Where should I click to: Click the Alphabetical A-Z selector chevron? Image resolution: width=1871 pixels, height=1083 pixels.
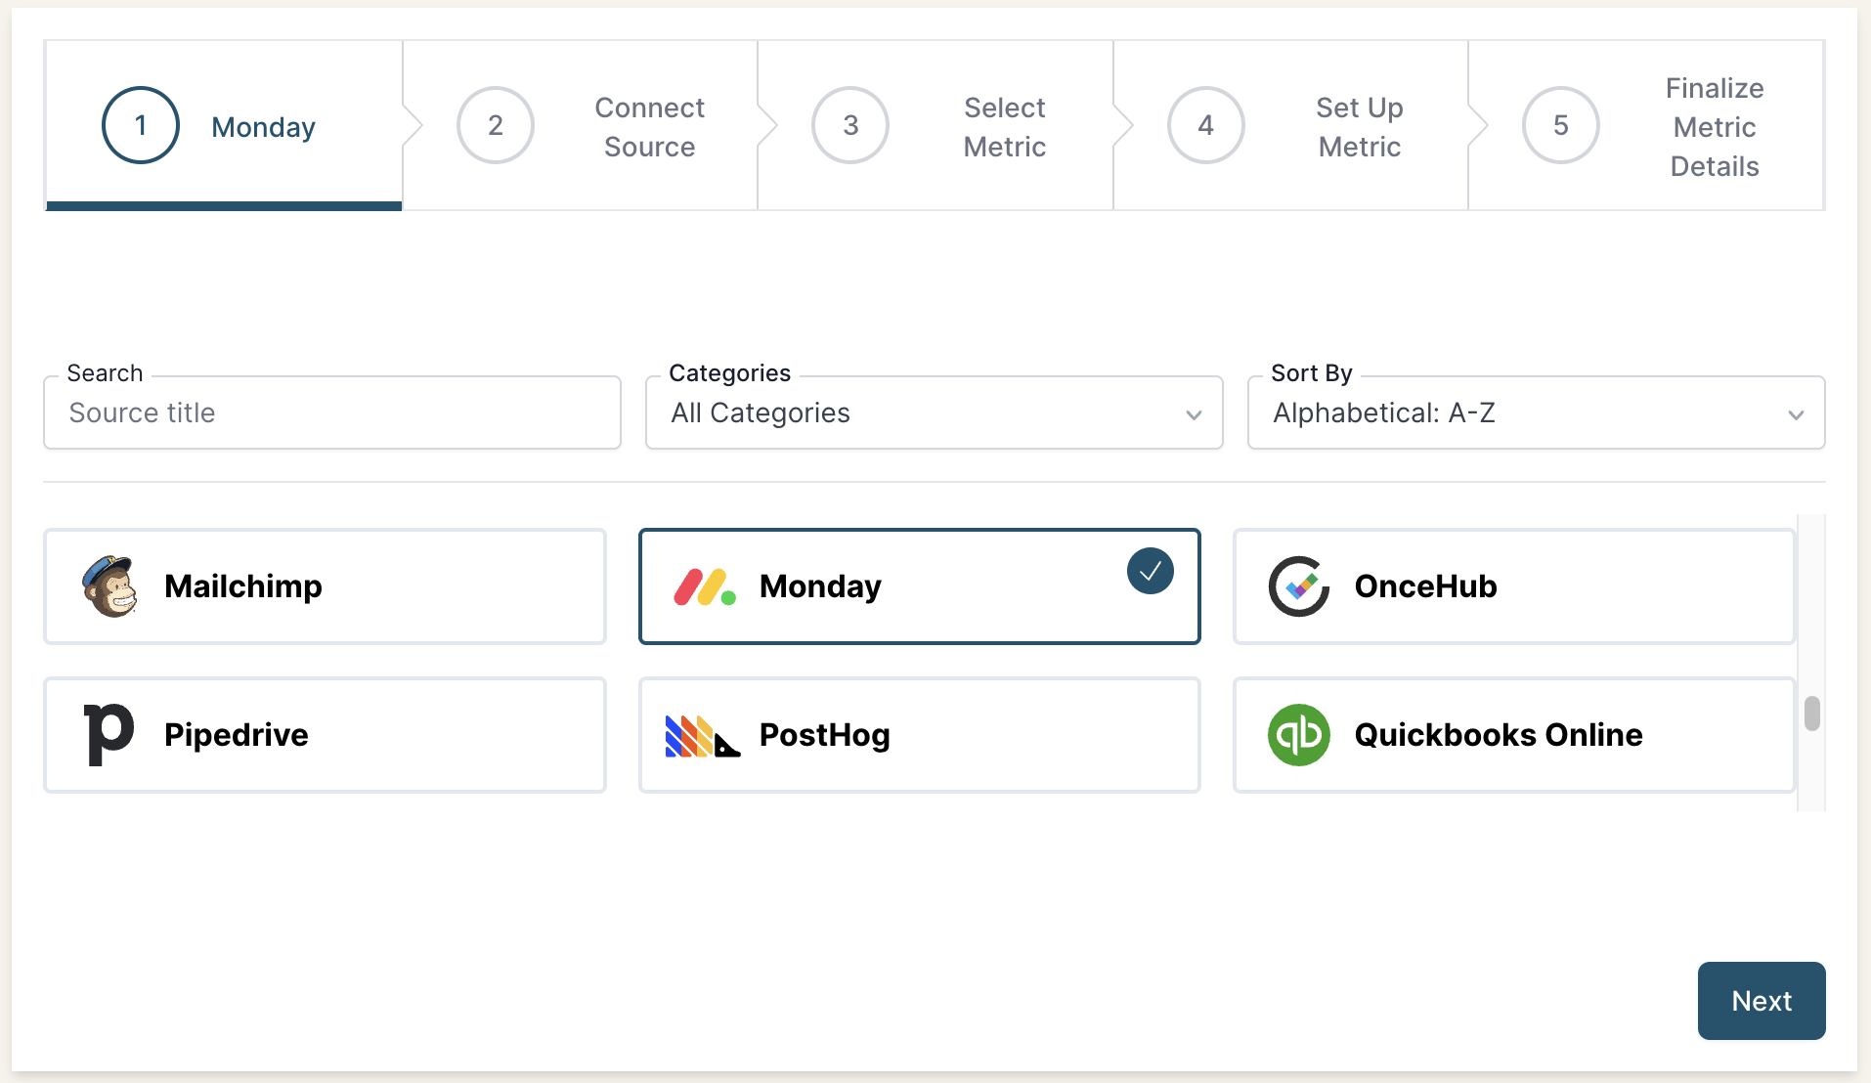coord(1797,414)
